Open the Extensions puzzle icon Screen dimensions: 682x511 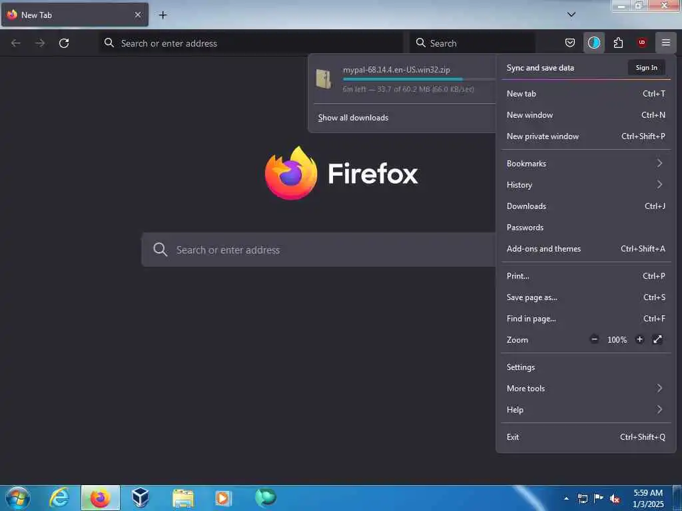pyautogui.click(x=618, y=43)
